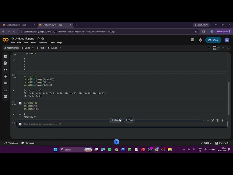Star the Untitled19.ipynb notebook
233x175 pixels.
coord(39,39)
